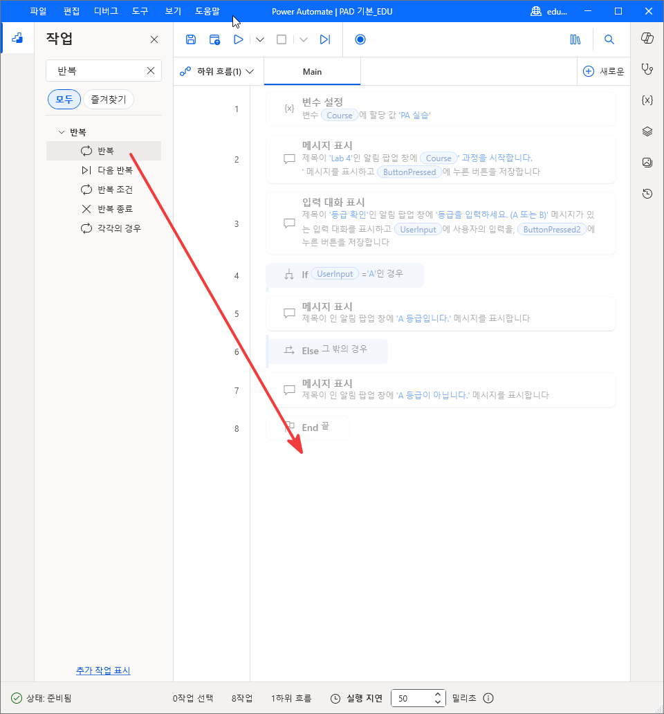The image size is (664, 714).
Task: Select the Else 그 밖의 경우 action
Action: (x=326, y=351)
